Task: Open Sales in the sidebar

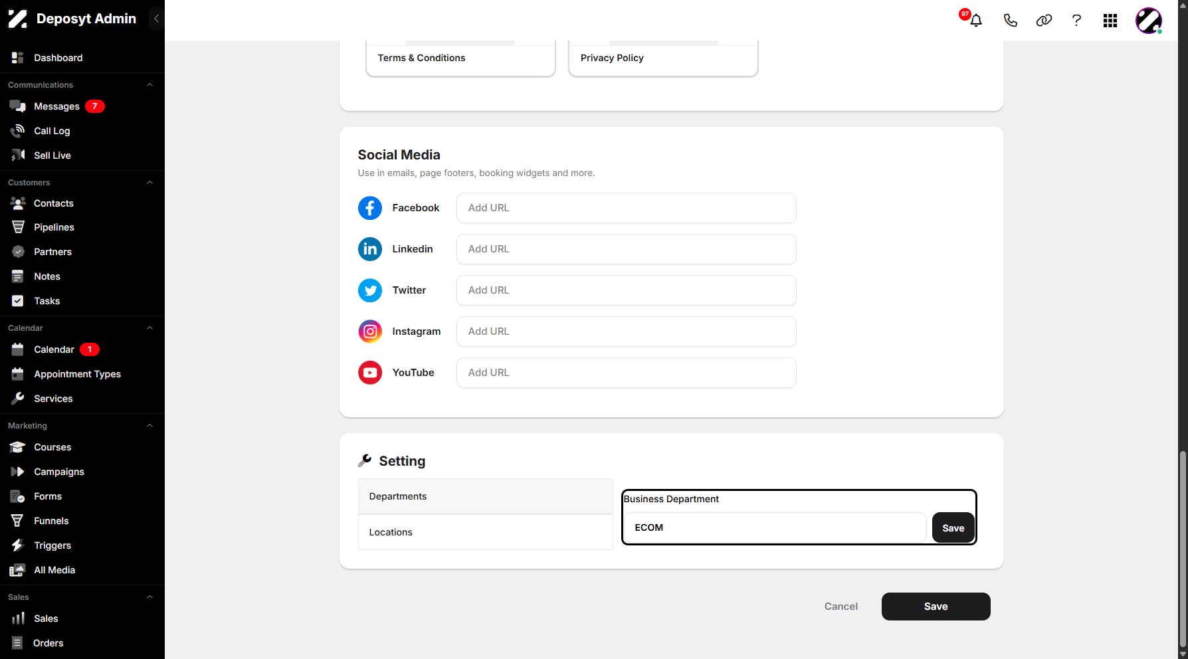Action: click(x=46, y=618)
